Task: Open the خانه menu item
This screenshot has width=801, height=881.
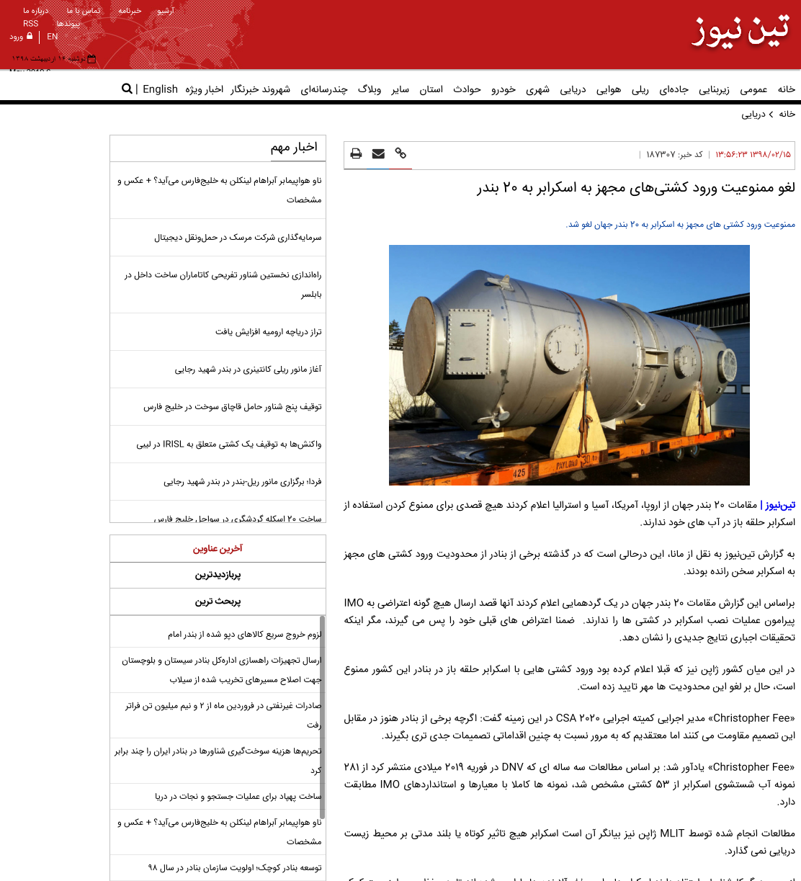Action: pyautogui.click(x=787, y=89)
